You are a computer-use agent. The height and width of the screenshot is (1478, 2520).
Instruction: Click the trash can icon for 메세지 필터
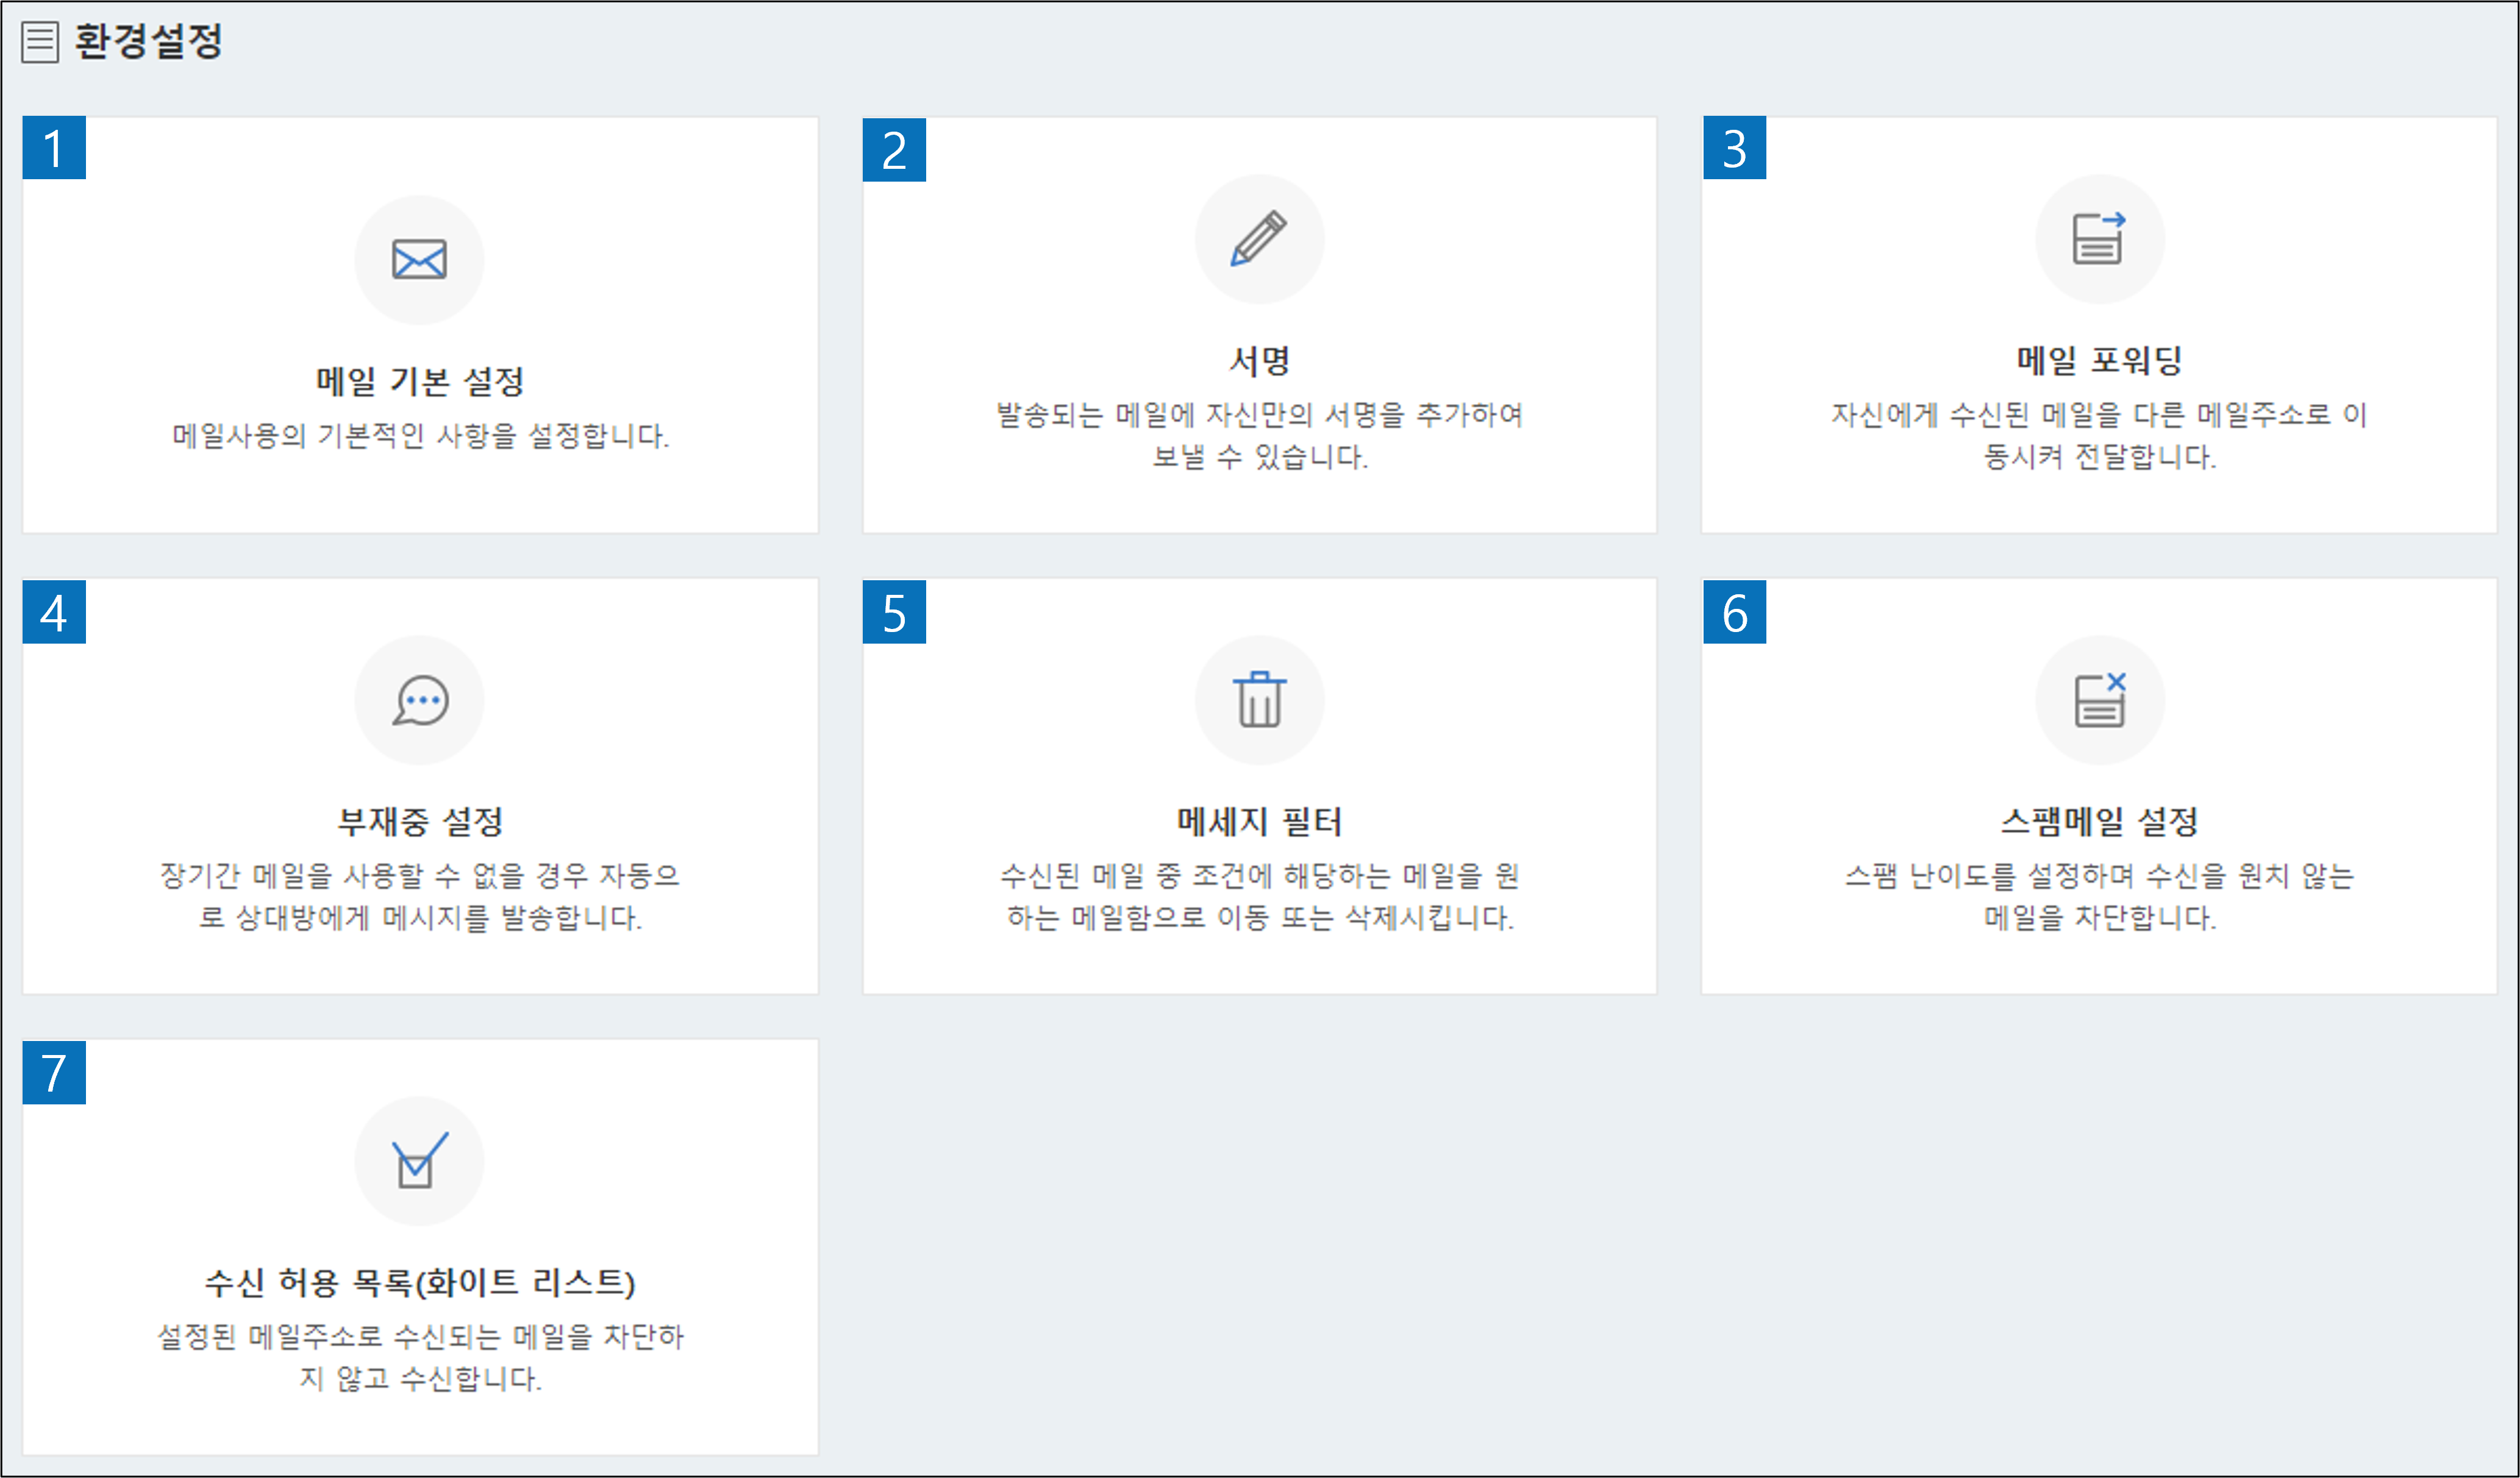1259,700
